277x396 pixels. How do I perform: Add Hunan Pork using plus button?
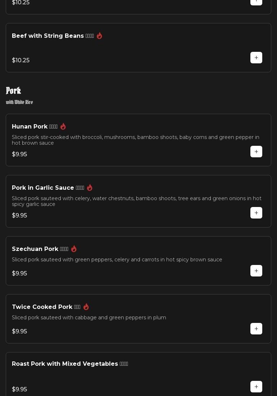[256, 152]
